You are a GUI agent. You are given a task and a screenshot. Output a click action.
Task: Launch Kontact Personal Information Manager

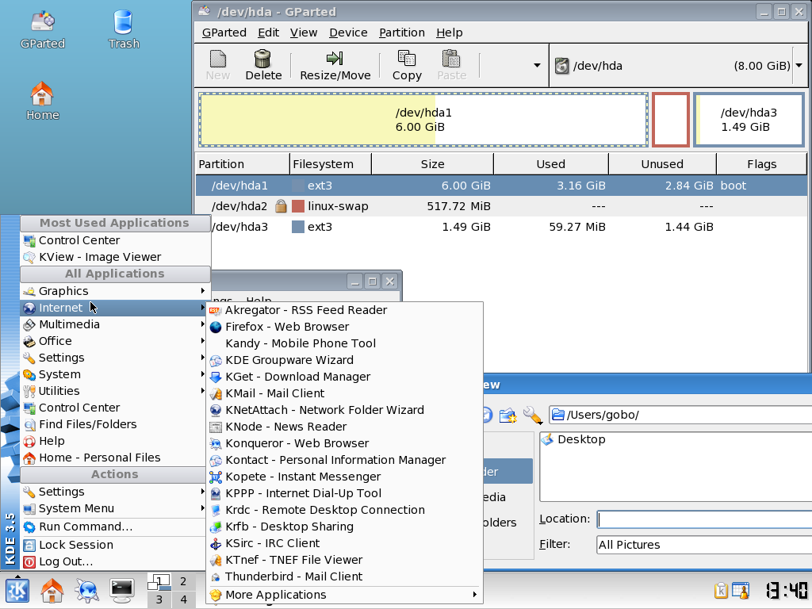[344, 460]
